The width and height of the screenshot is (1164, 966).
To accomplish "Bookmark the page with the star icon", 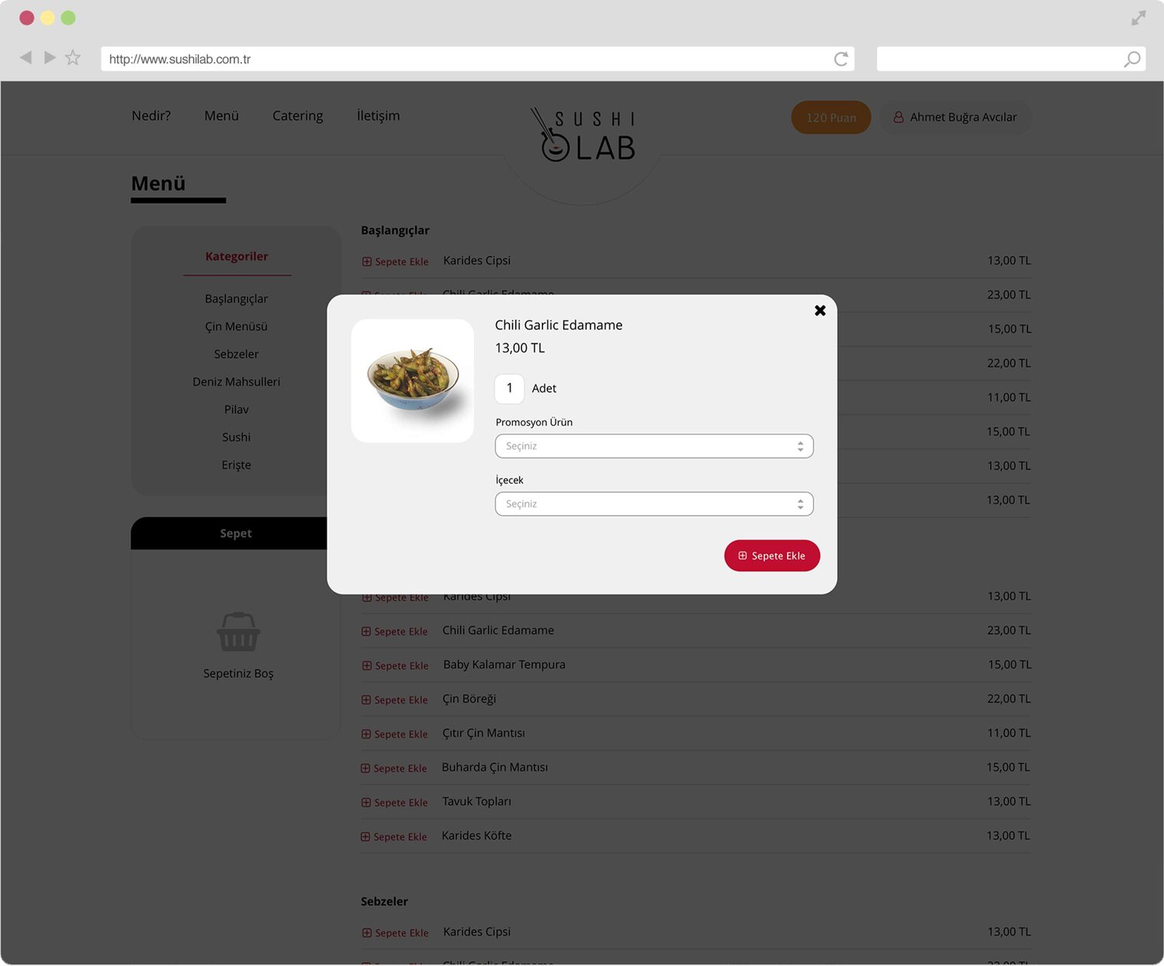I will coord(73,57).
